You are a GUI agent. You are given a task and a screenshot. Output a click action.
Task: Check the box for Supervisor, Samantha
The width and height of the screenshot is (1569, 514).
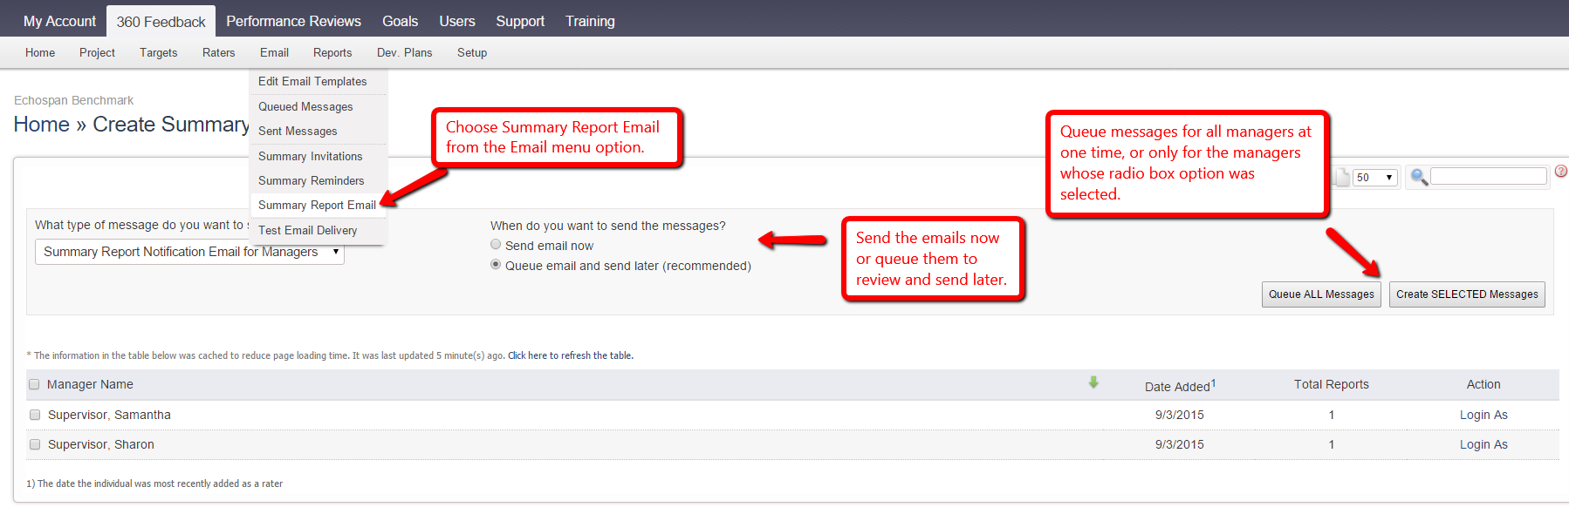tap(35, 415)
